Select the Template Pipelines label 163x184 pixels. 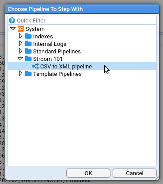click(x=57, y=74)
